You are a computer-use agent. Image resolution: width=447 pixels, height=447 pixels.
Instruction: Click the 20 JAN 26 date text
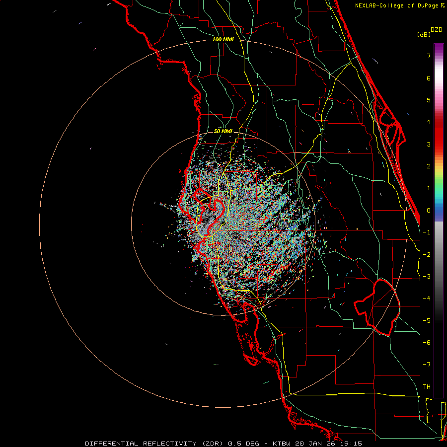pyautogui.click(x=314, y=444)
